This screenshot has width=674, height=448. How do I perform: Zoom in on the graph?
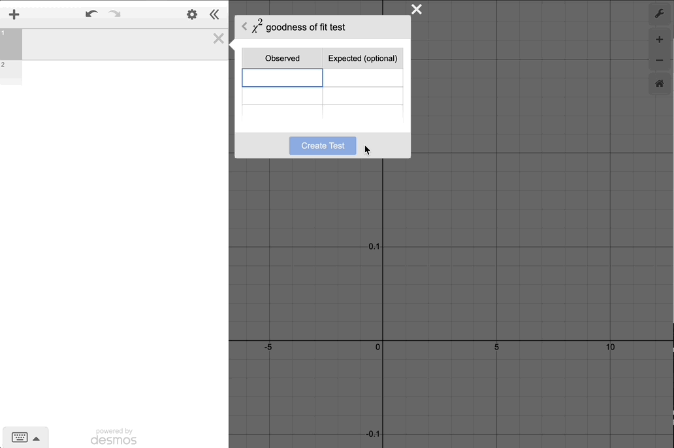pyautogui.click(x=659, y=40)
